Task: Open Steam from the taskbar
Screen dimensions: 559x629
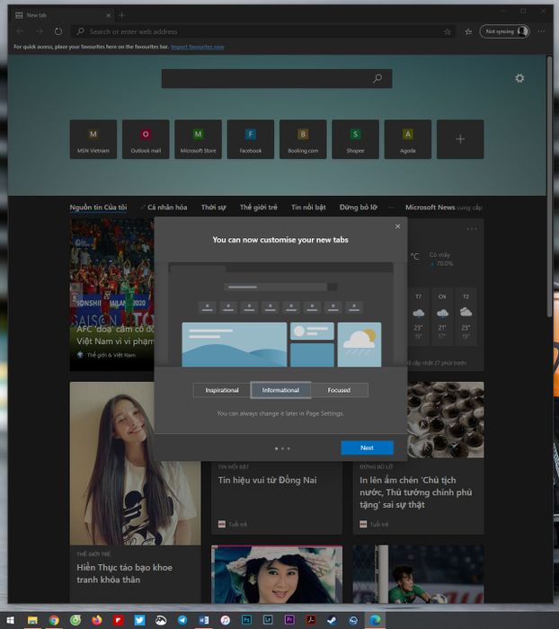Action: [332, 620]
